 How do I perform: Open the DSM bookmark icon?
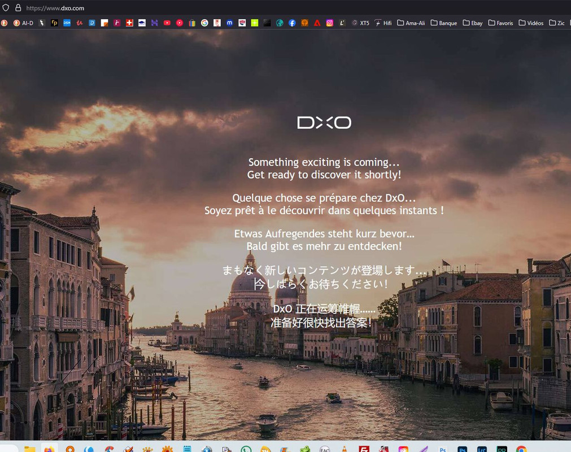click(x=67, y=23)
